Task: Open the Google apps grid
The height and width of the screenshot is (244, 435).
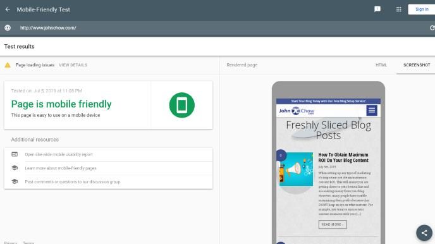Action: [399, 9]
